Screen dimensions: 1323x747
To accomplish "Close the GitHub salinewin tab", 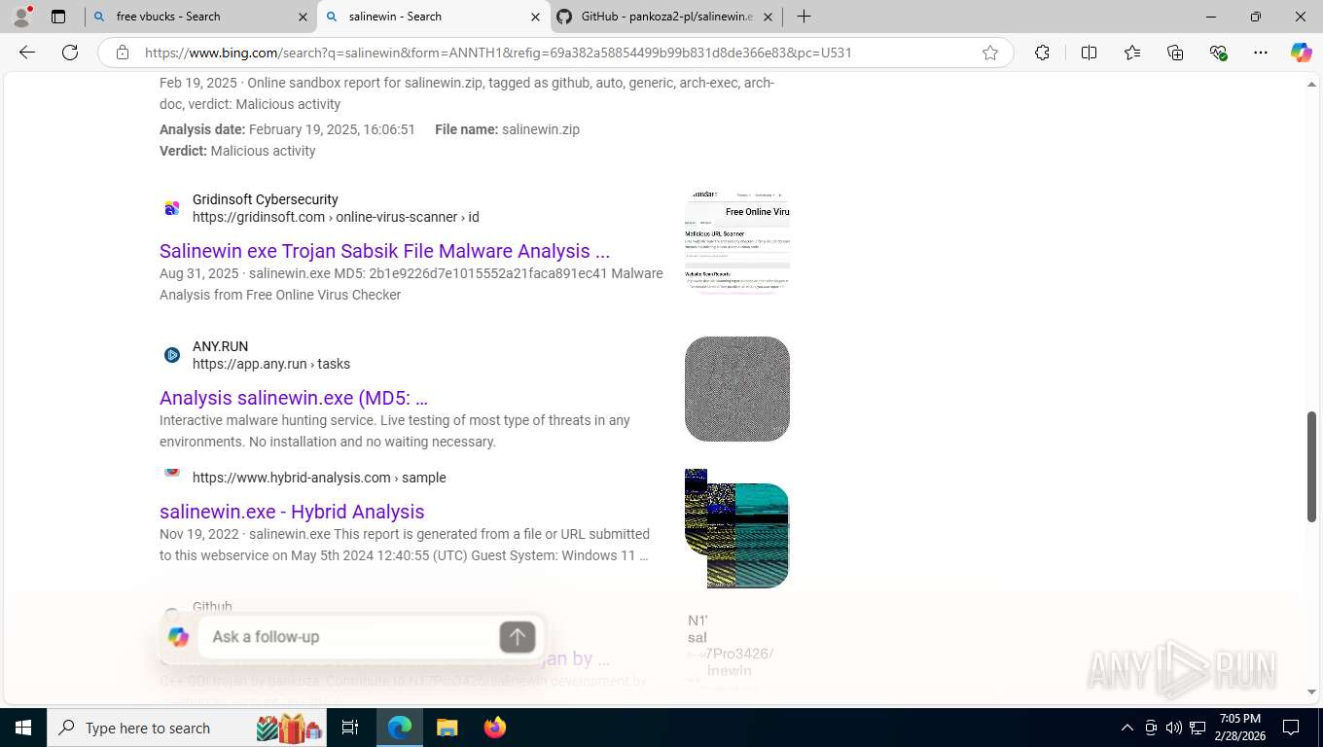I will coord(768,17).
